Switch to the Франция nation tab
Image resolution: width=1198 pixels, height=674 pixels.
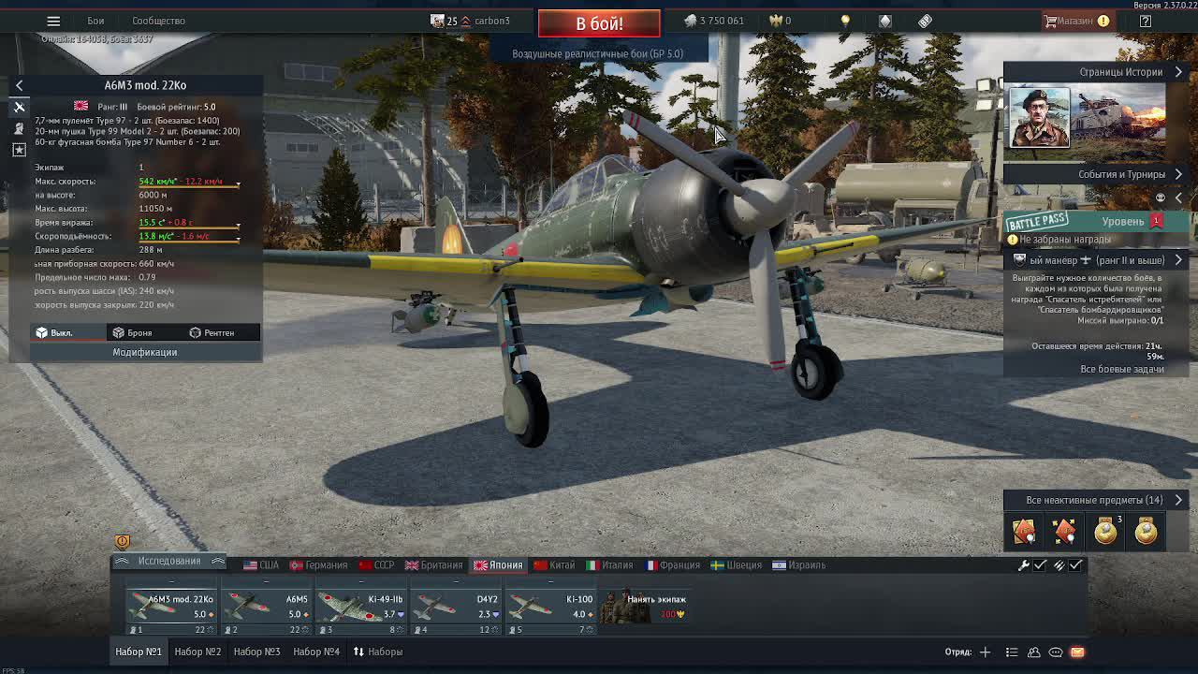672,565
